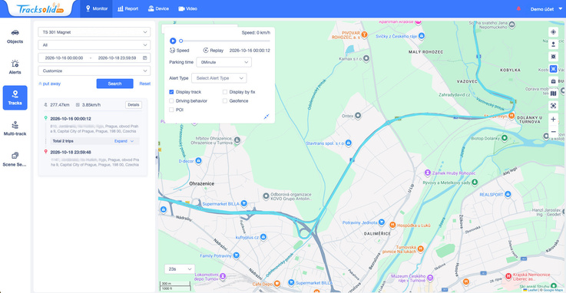Open the Select Alert Type dropdown
This screenshot has width=566, height=293.
[x=219, y=77]
